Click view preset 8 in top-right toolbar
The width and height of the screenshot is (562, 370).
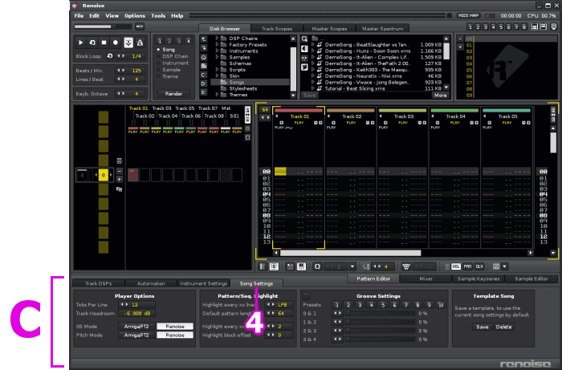(x=524, y=26)
